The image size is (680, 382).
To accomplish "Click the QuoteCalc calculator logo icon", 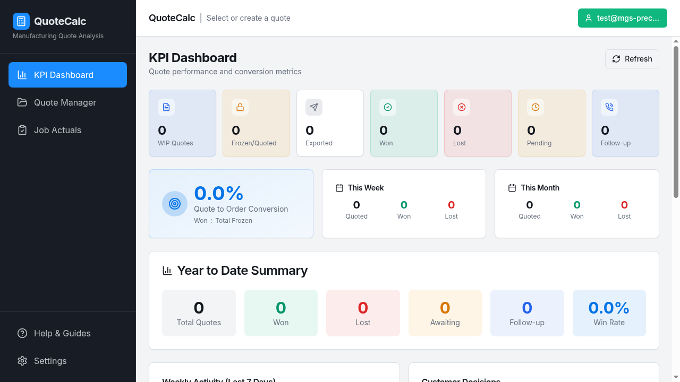I will [21, 21].
